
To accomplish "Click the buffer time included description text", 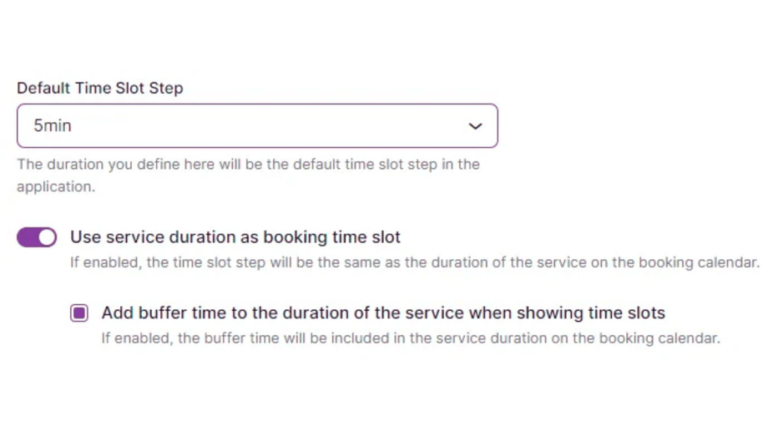I will pyautogui.click(x=410, y=338).
